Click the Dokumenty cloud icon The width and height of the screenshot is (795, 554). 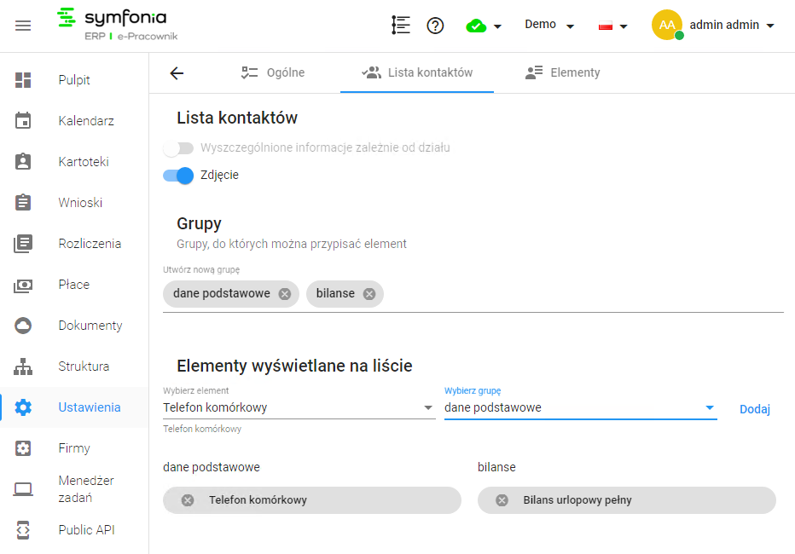(23, 326)
